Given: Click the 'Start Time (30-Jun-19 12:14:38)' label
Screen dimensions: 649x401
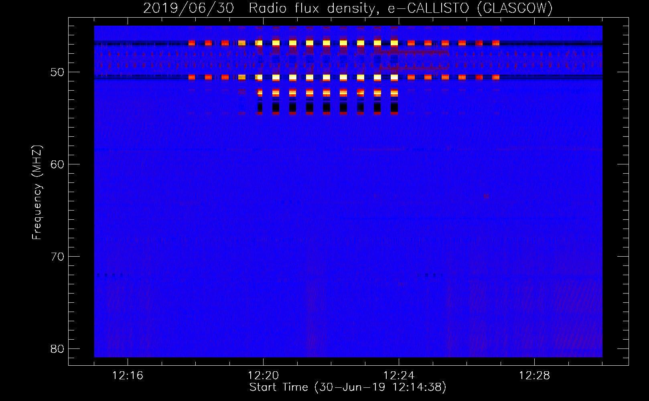Looking at the screenshot, I should click(348, 387).
